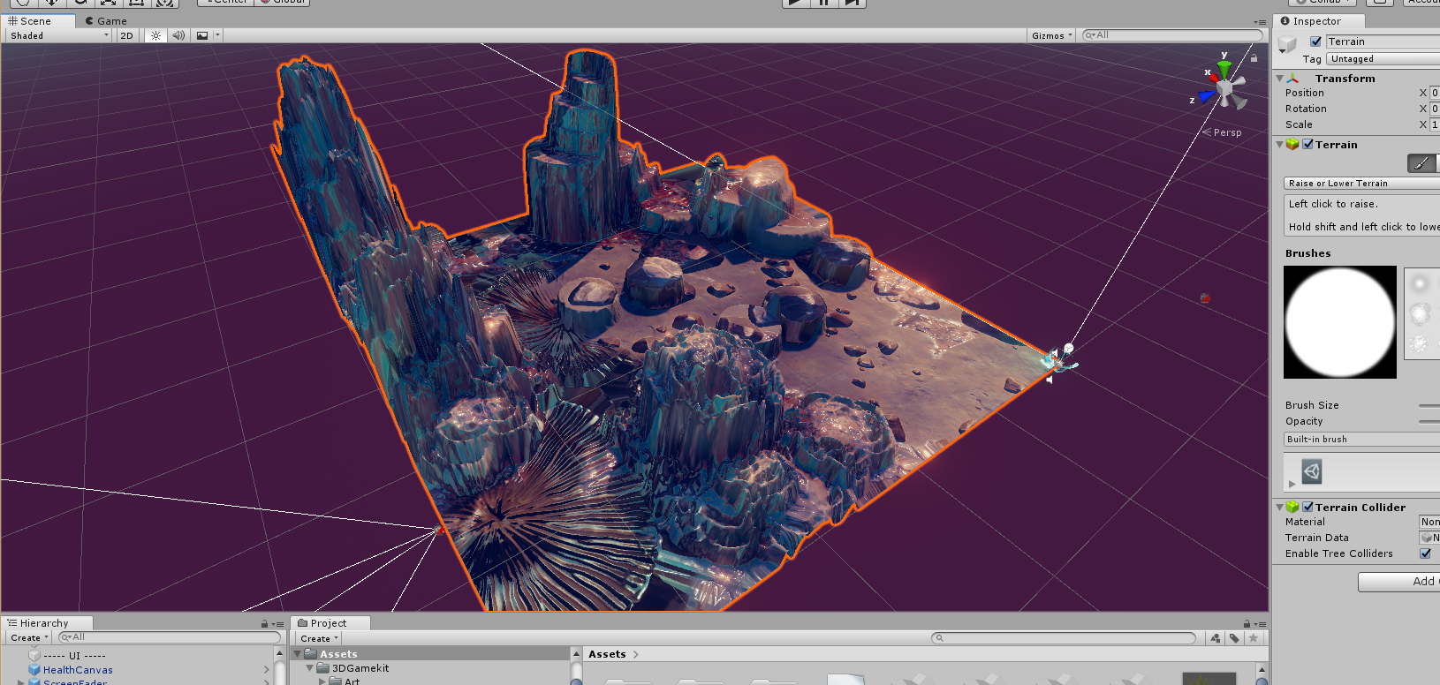Search by label tag icon in Project

[x=1234, y=638]
